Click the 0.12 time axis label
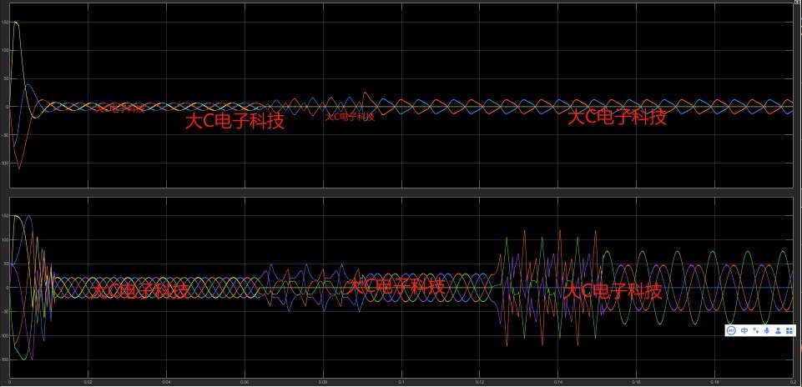The image size is (802, 387). point(480,382)
